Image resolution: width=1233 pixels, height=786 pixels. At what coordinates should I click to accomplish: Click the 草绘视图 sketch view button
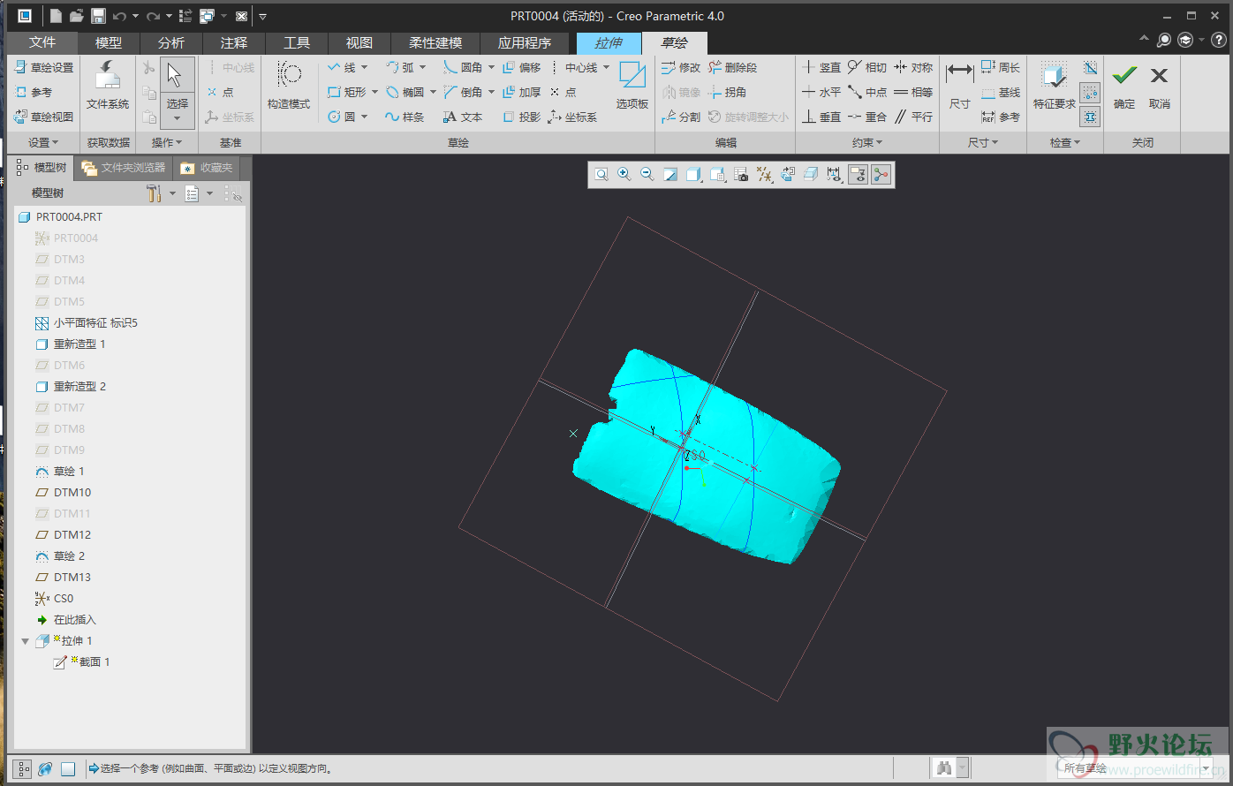pyautogui.click(x=44, y=117)
